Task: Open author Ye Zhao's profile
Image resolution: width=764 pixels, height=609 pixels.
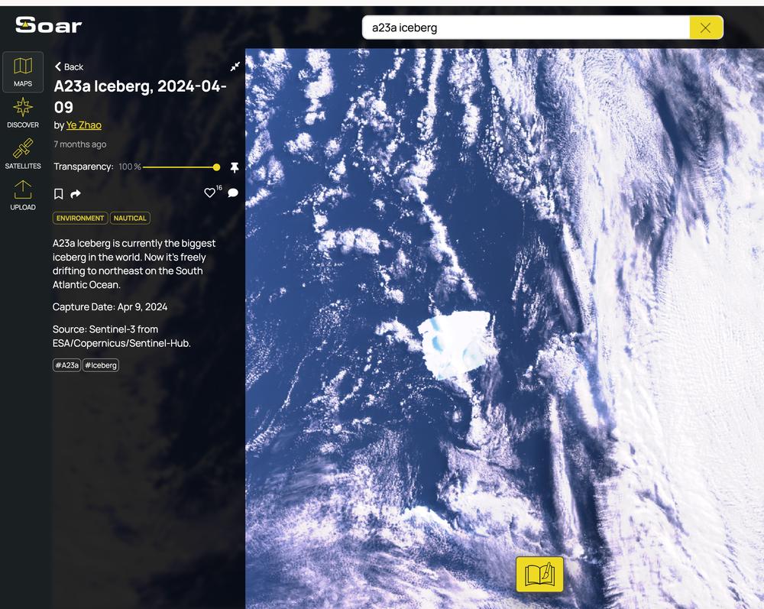Action: click(x=84, y=125)
